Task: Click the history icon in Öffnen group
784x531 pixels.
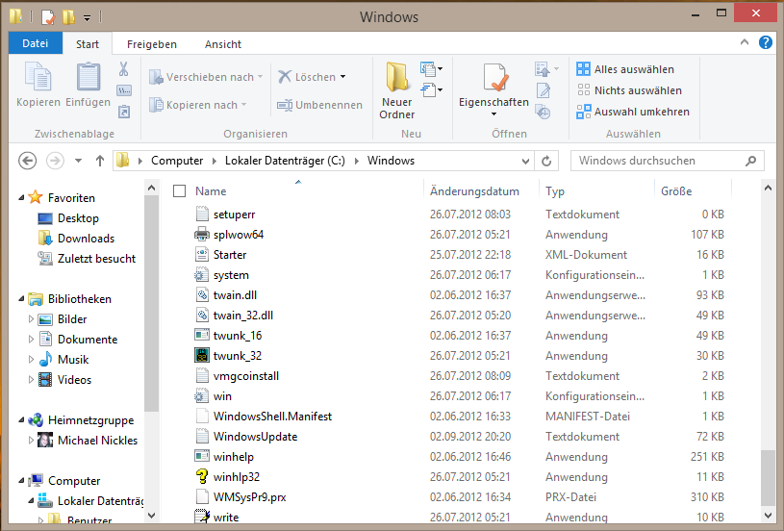Action: point(543,112)
